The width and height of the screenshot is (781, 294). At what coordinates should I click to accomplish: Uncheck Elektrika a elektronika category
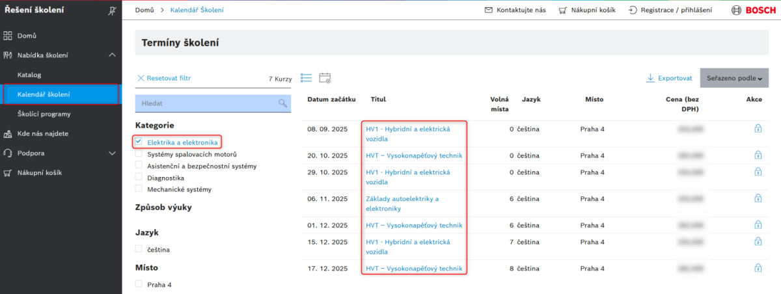click(139, 142)
